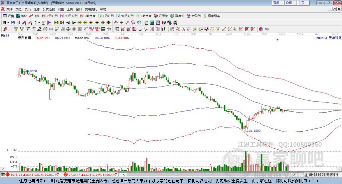Activate the crosshair cursor tool

click(x=122, y=23)
